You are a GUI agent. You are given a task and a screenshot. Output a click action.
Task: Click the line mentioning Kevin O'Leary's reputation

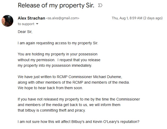click(x=79, y=122)
